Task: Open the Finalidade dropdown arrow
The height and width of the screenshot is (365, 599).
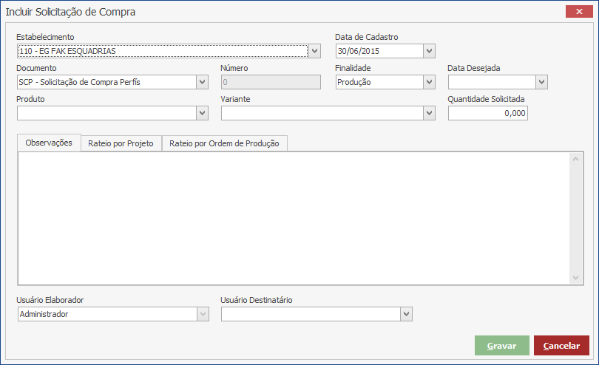Action: click(x=429, y=82)
